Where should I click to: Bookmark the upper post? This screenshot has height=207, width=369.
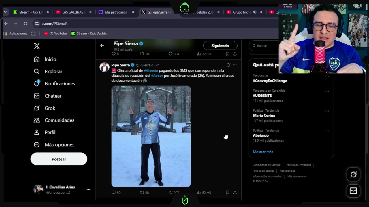pos(227,54)
